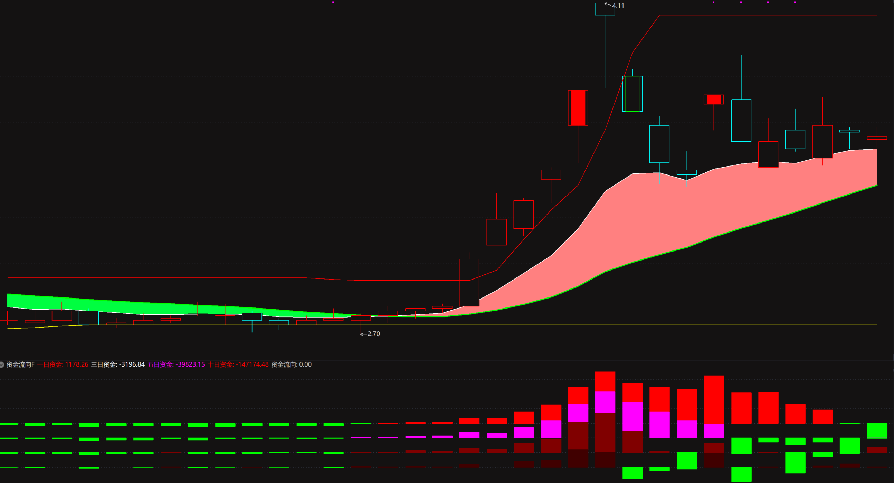The image size is (894, 483).
Task: Click the leftmost magenta dot at top
Action: (x=333, y=2)
